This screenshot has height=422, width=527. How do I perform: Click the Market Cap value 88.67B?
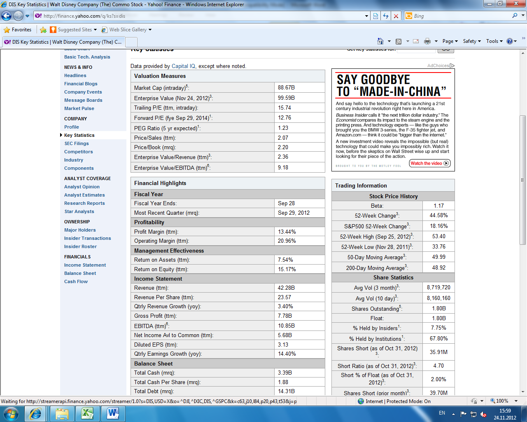point(286,87)
